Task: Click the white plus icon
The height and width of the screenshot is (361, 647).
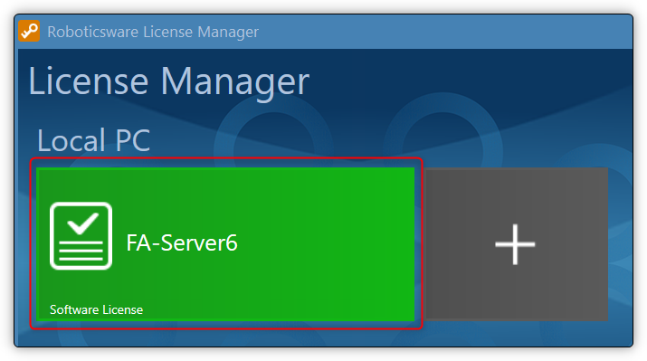Action: pos(515,244)
